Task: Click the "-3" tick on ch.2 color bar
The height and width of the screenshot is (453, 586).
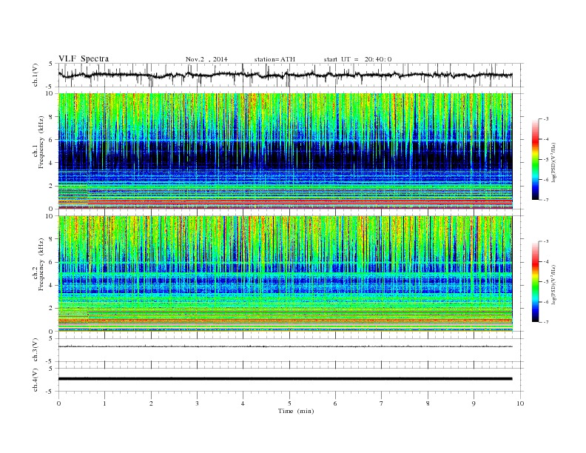Action: point(546,241)
